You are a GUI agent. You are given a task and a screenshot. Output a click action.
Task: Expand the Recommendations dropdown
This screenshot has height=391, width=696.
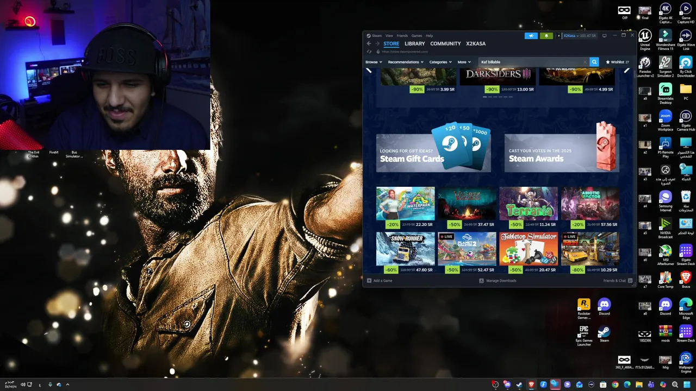coord(406,62)
